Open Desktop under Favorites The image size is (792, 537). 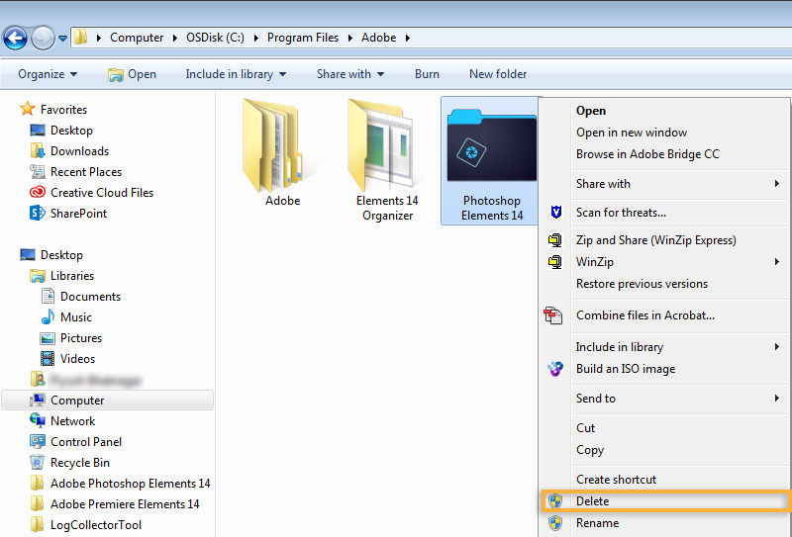point(61,131)
